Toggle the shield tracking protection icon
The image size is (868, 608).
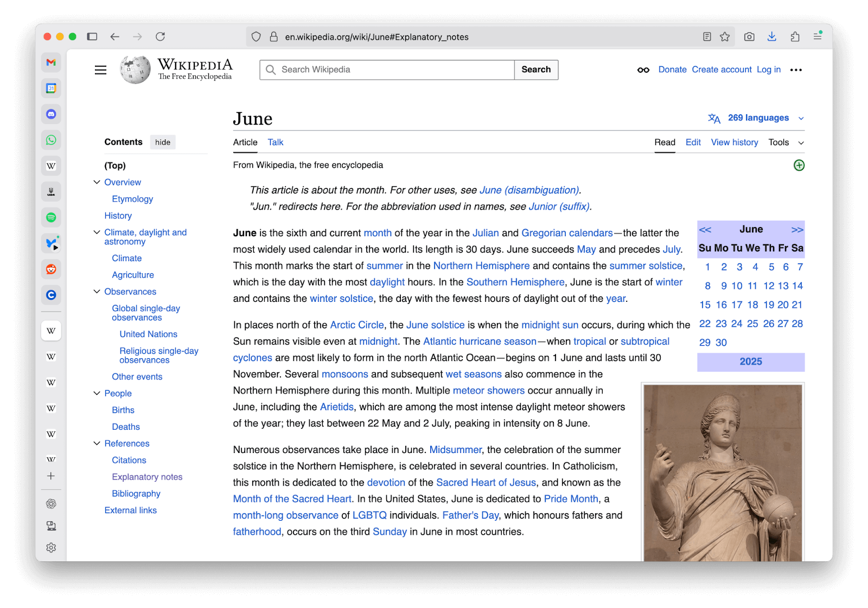click(256, 36)
